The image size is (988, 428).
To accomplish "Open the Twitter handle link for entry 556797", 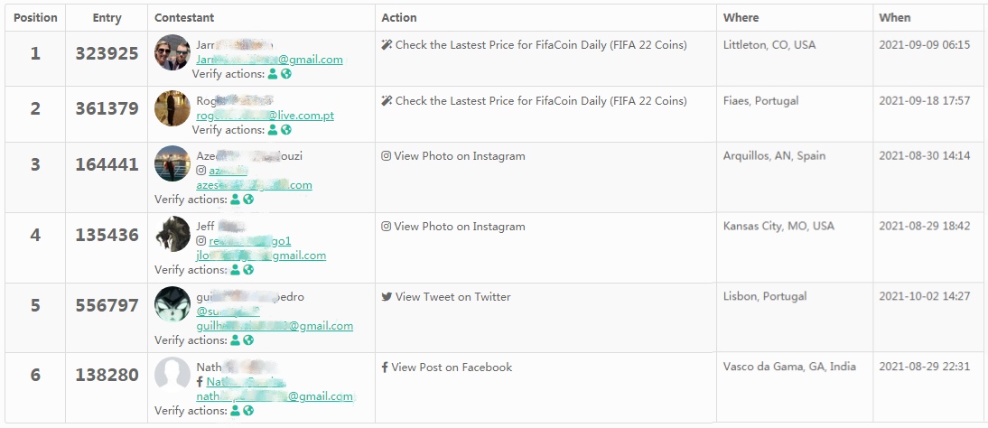I will [x=228, y=312].
